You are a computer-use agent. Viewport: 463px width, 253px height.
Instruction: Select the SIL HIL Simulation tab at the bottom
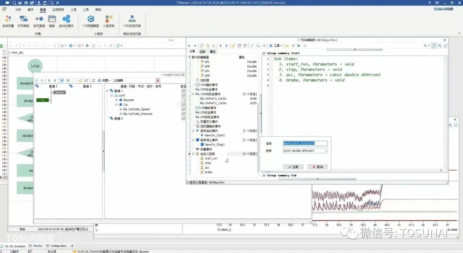tap(13, 246)
